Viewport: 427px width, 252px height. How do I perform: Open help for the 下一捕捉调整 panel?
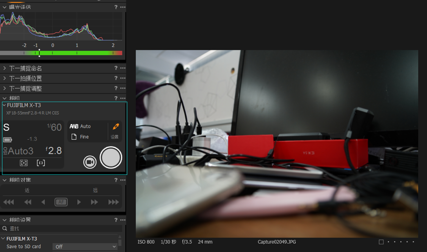click(116, 88)
